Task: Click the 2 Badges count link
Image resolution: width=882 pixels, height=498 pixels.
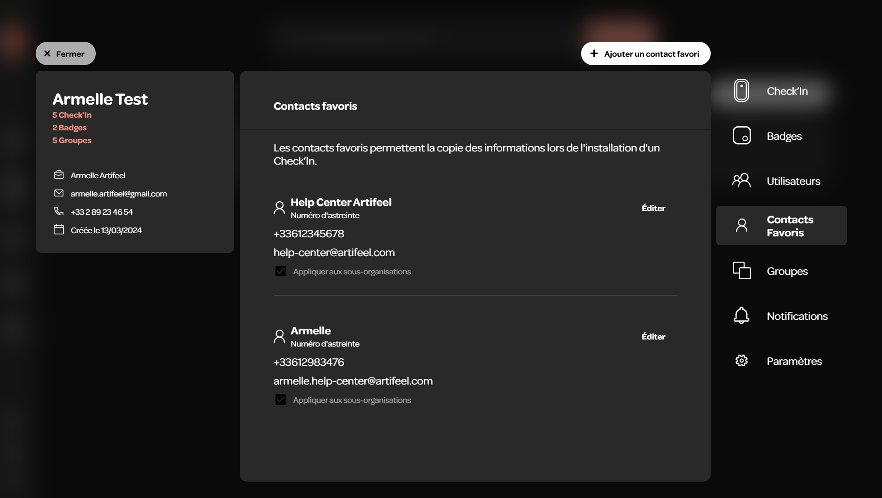Action: (69, 128)
